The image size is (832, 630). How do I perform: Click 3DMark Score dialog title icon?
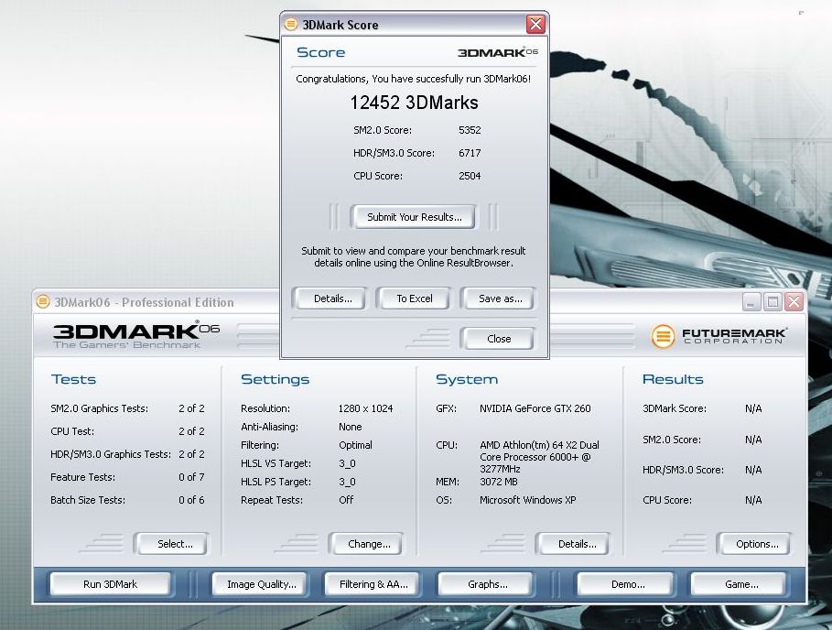tap(291, 24)
